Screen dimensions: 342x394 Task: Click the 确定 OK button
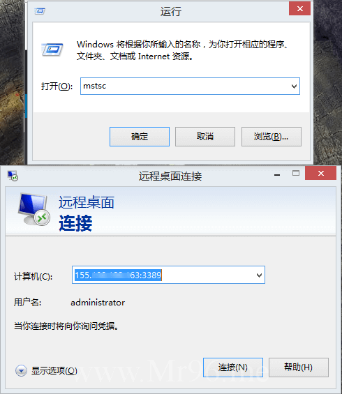pyautogui.click(x=140, y=137)
